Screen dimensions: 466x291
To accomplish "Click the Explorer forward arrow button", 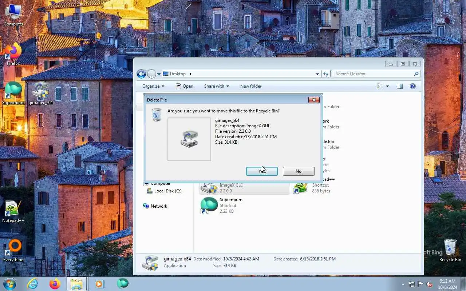I will pyautogui.click(x=152, y=74).
